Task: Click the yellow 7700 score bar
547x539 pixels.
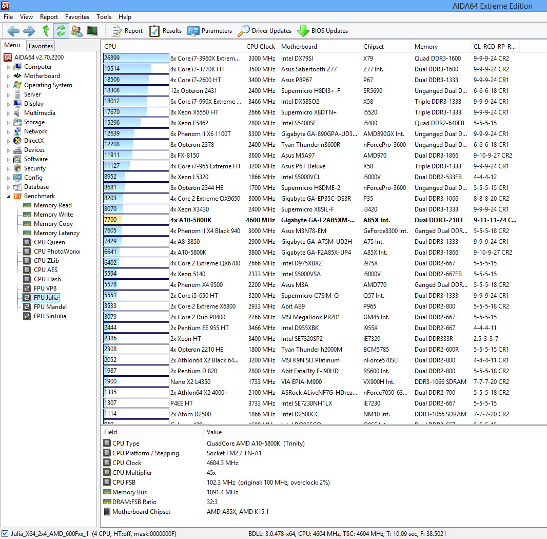Action: click(136, 220)
